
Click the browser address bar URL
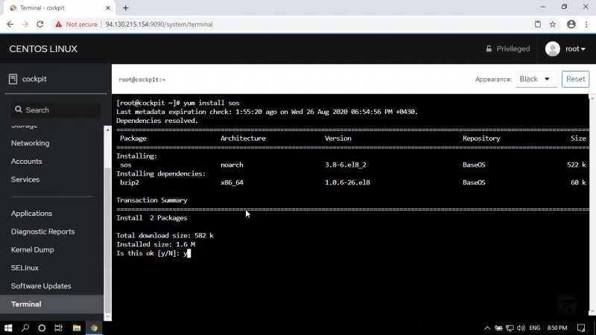[159, 24]
